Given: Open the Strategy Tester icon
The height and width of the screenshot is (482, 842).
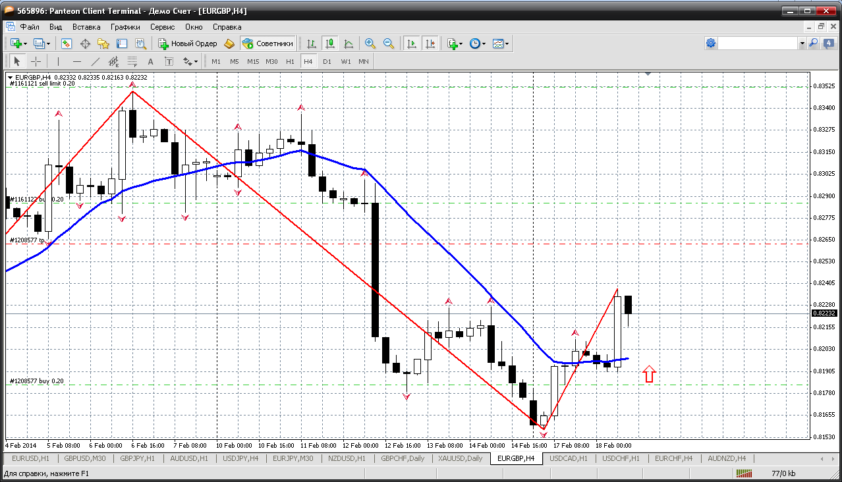Looking at the screenshot, I should coord(140,43).
